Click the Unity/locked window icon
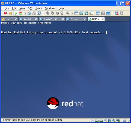 (91, 13)
